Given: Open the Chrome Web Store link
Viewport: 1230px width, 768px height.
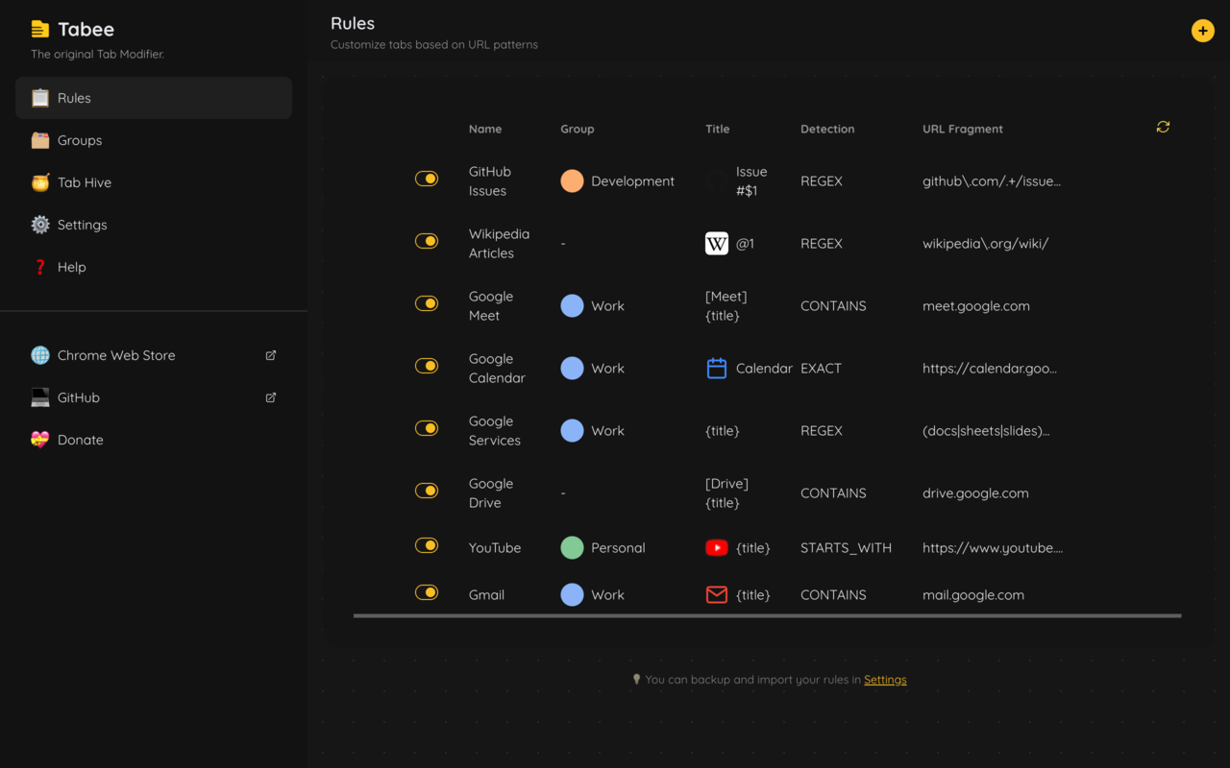Looking at the screenshot, I should [154, 355].
